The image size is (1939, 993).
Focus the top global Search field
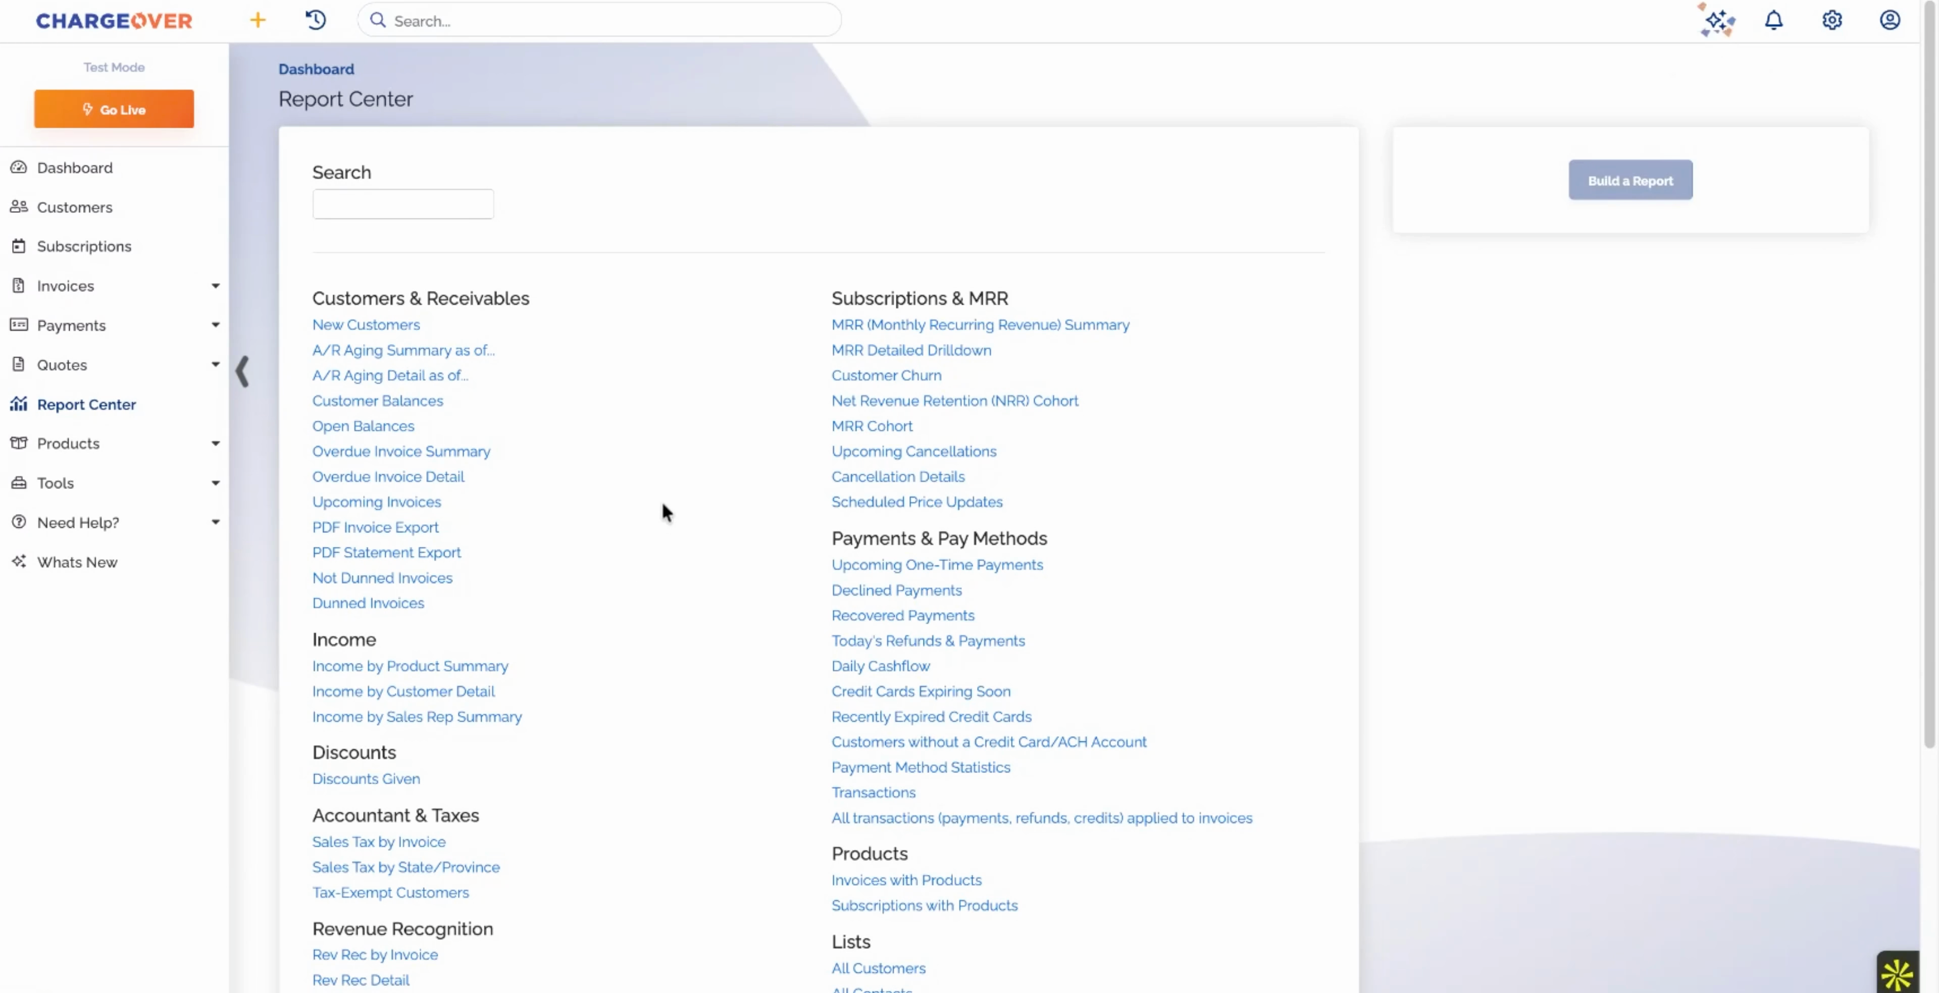click(599, 20)
